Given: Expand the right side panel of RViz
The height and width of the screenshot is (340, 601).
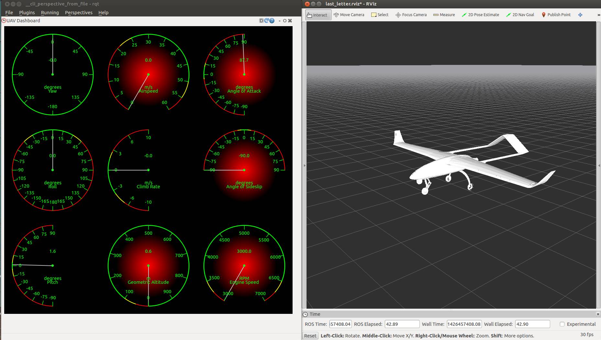Looking at the screenshot, I should click(598, 165).
